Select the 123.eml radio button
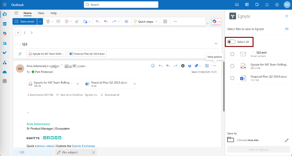 click(x=232, y=54)
